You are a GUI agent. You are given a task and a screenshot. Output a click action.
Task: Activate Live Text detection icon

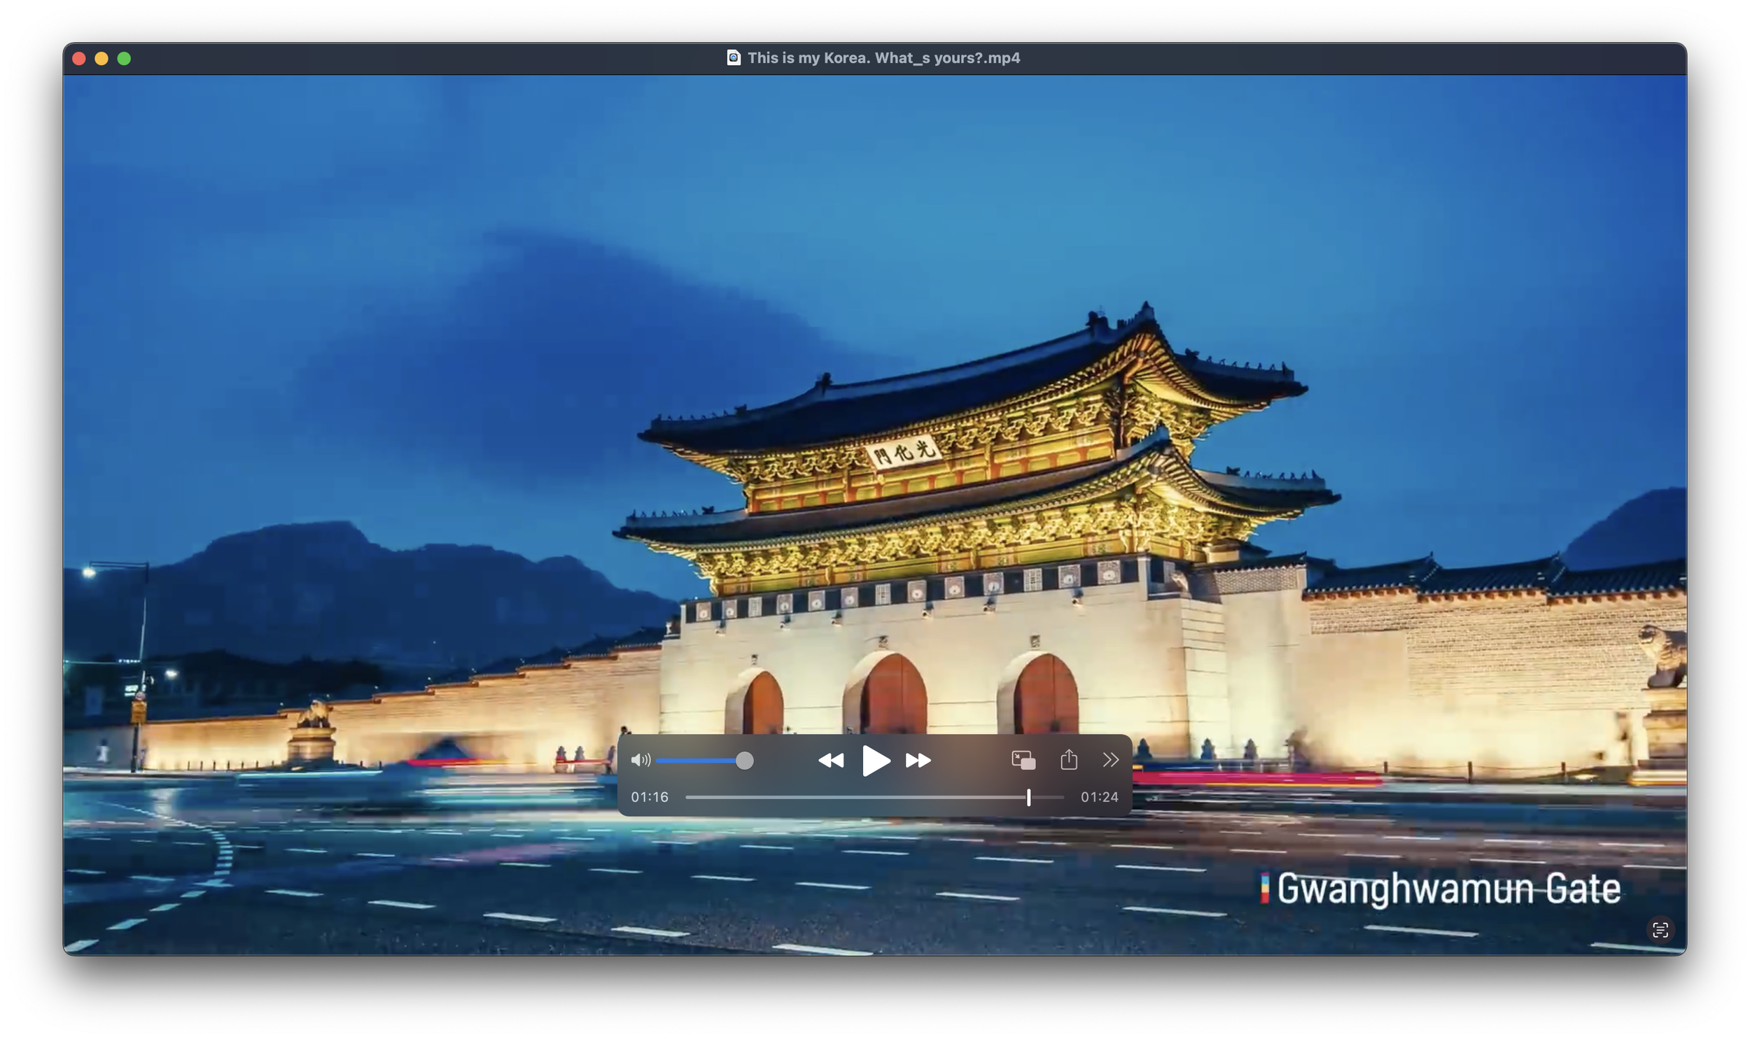(x=1660, y=931)
